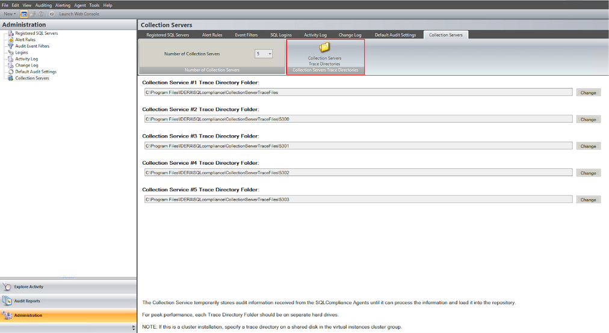Click the Collection Service #1 trace directory field

[358, 93]
